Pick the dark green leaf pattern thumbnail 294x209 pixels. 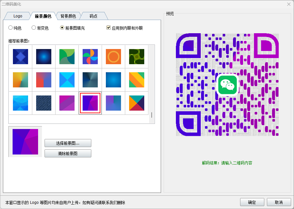coord(137,57)
